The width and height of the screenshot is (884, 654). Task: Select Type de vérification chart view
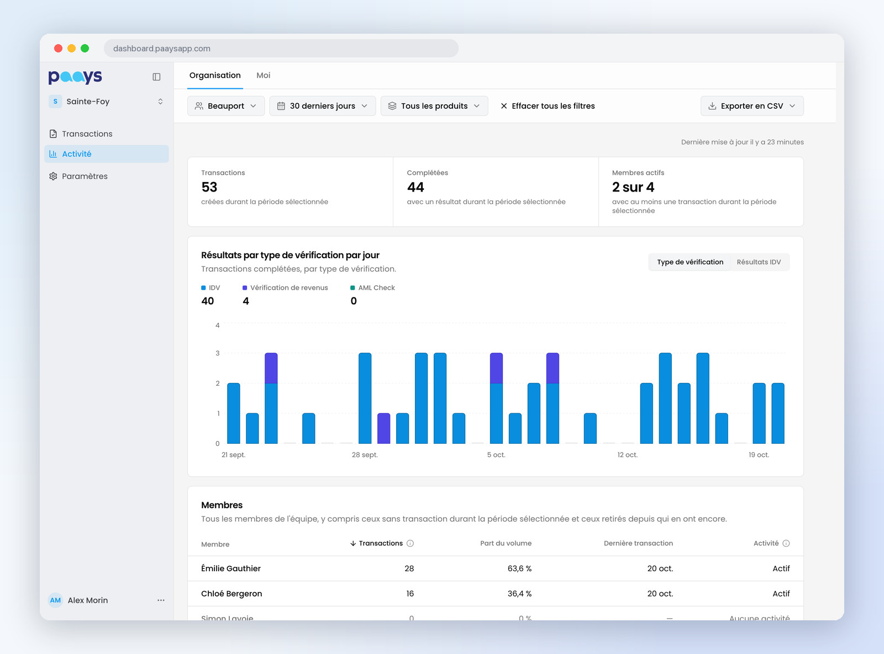690,262
